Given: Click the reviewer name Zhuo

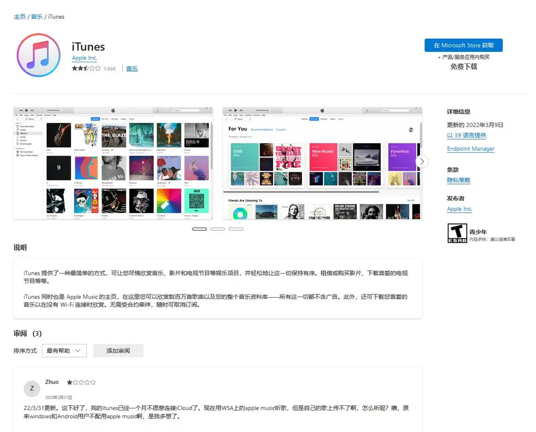Looking at the screenshot, I should pos(52,382).
